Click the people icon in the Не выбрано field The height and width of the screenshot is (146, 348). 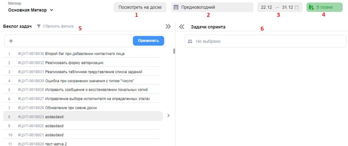[x=190, y=41]
